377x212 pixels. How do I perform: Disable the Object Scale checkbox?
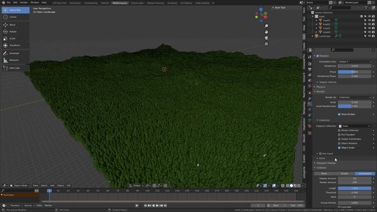click(339, 148)
